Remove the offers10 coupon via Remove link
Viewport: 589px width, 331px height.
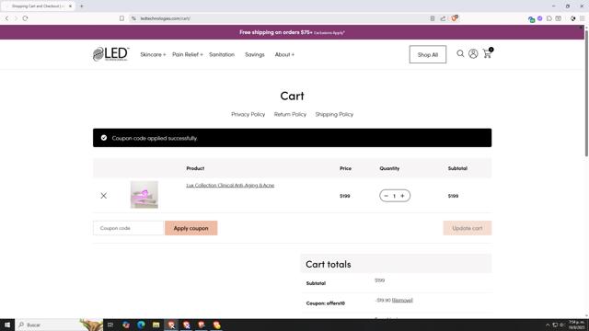[402, 301]
